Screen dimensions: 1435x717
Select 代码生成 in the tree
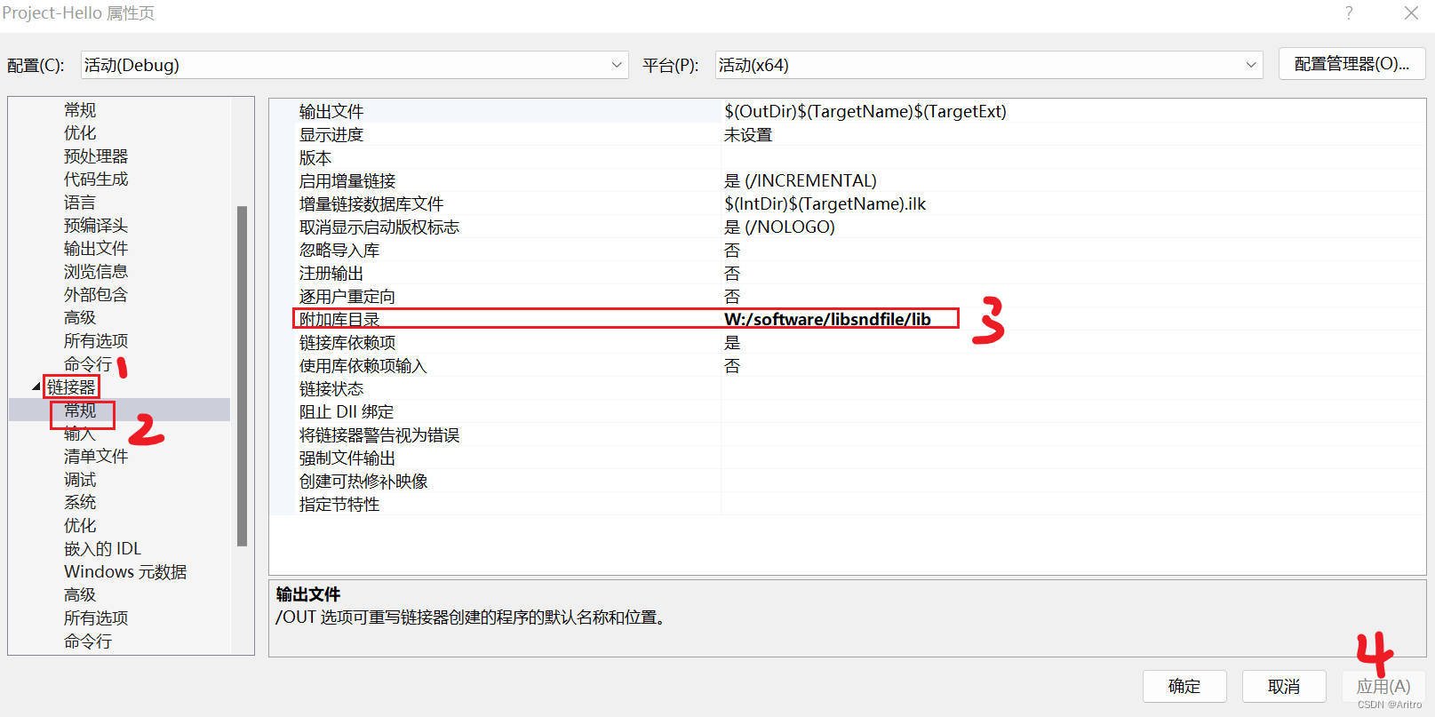(x=96, y=179)
